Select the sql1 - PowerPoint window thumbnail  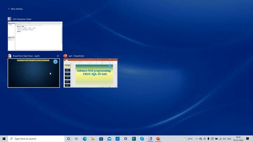pos(91,73)
